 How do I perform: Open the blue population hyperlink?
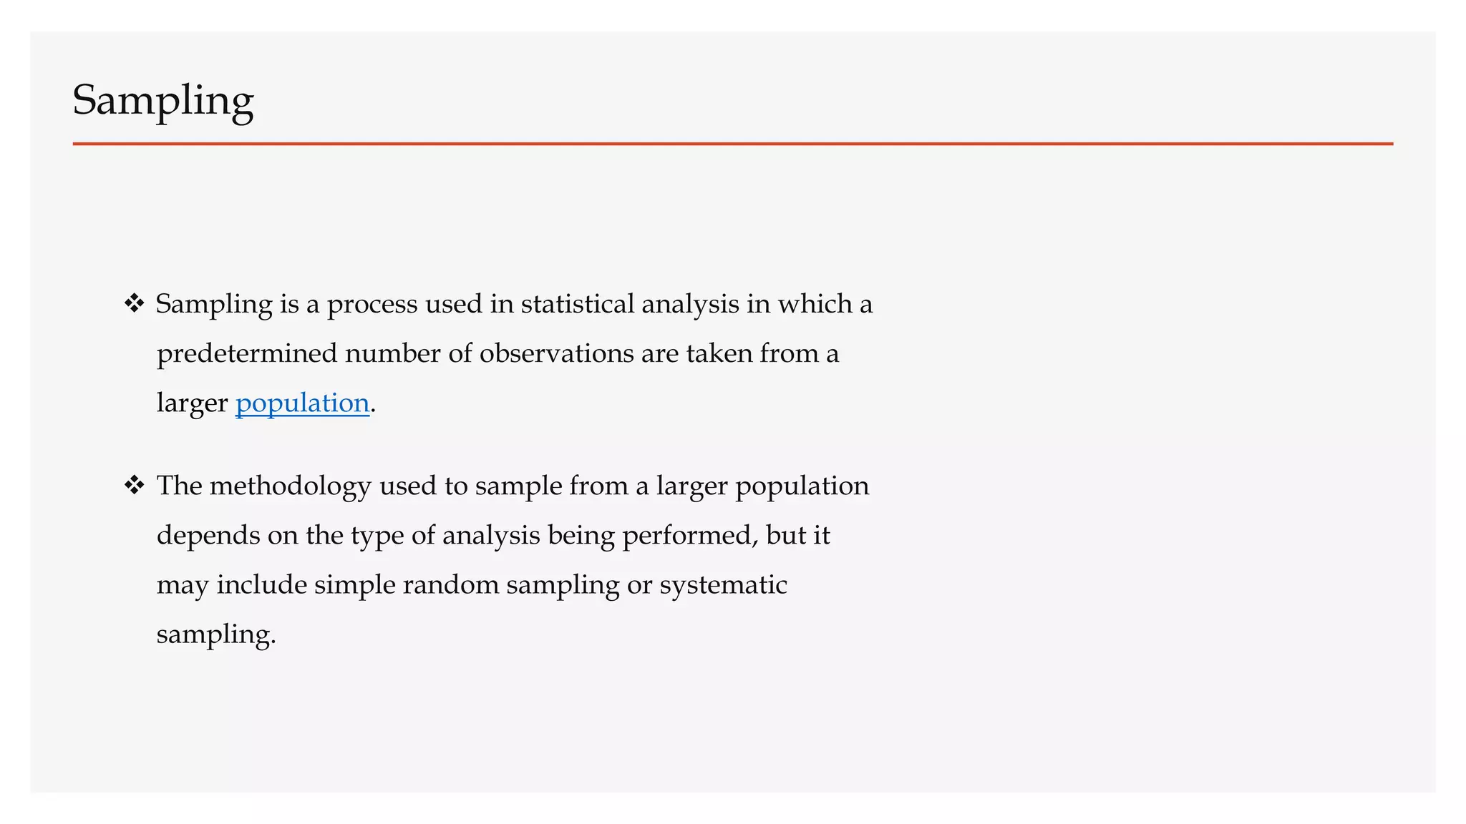[x=302, y=403]
